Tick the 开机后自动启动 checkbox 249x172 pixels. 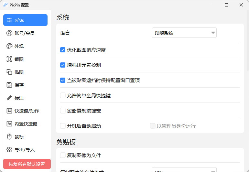[63, 126]
